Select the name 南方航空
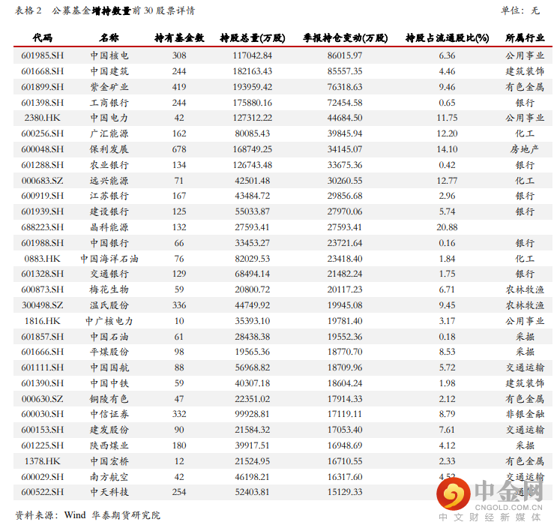 tap(109, 476)
